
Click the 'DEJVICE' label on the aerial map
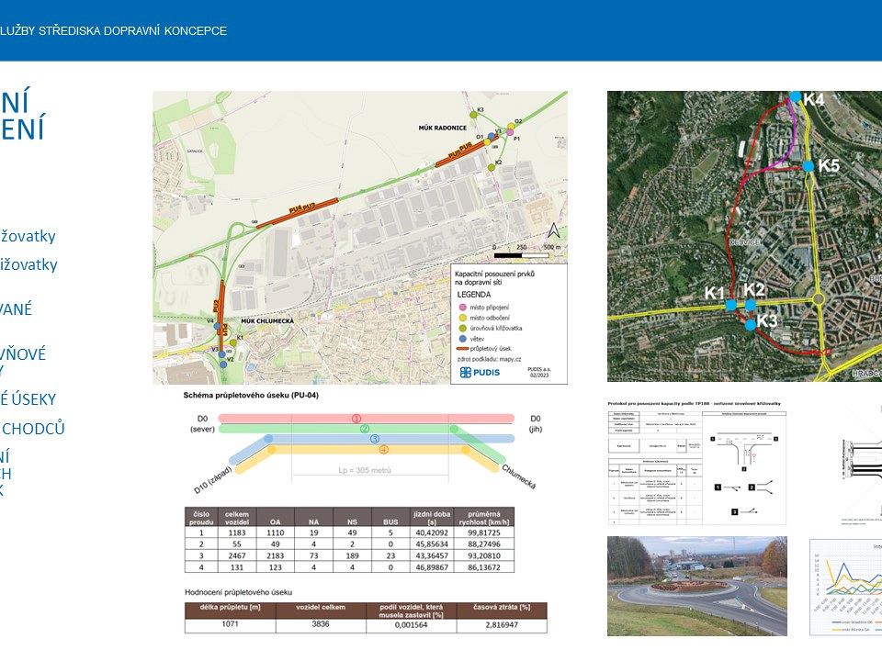pyautogui.click(x=745, y=242)
